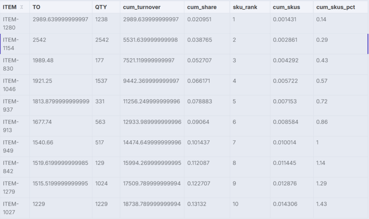Click the QTY column header
The width and height of the screenshot is (369, 219).
click(101, 7)
